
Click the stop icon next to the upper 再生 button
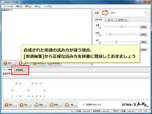(20, 63)
